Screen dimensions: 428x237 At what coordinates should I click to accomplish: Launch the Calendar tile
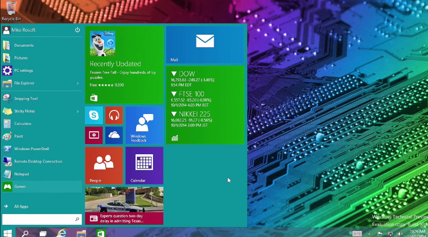(144, 165)
